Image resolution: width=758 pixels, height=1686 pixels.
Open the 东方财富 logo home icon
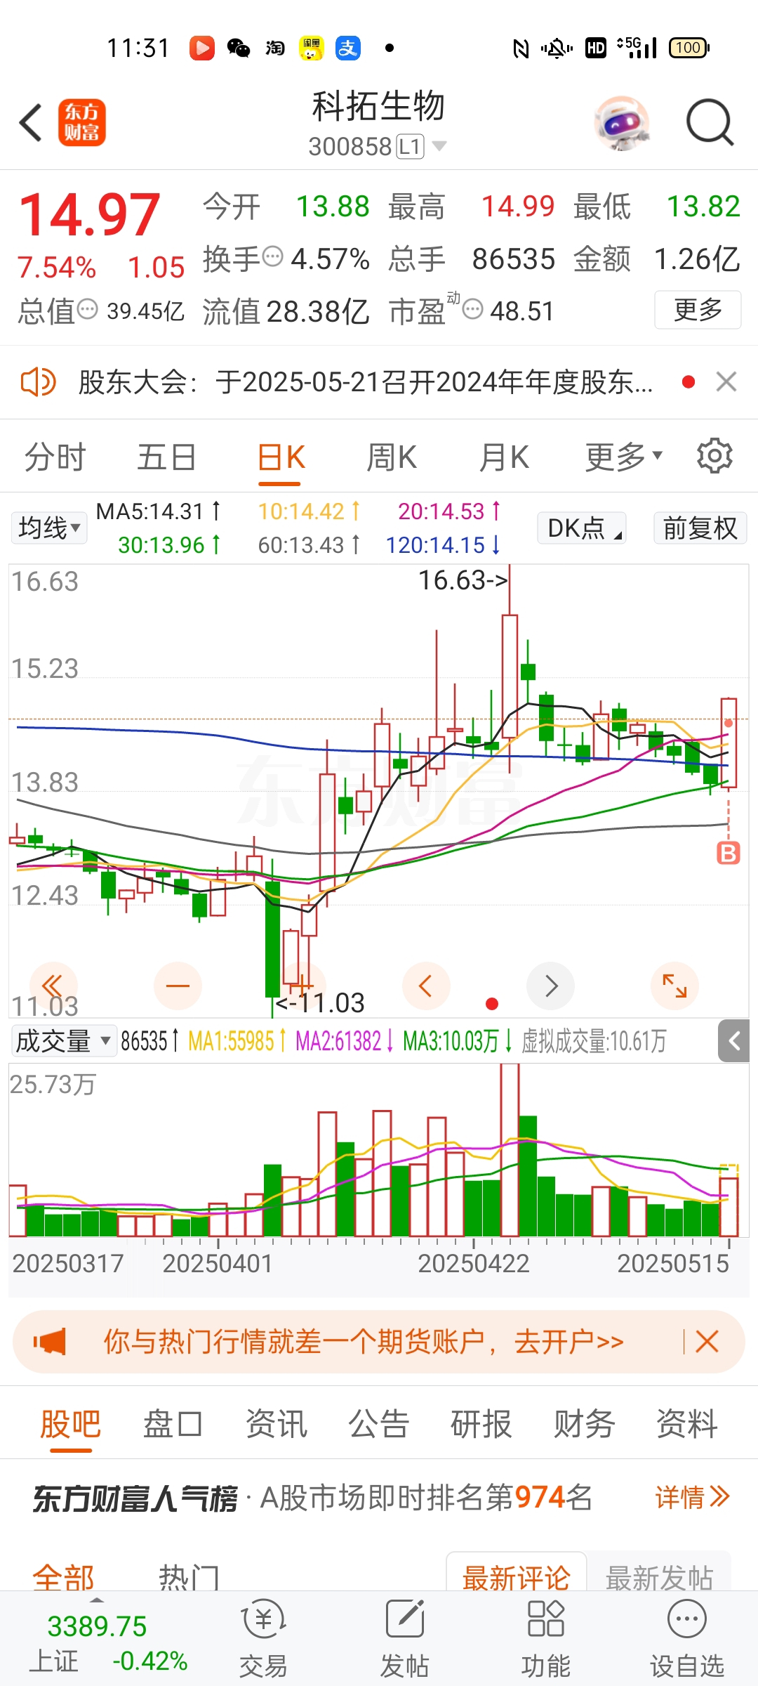[x=82, y=122]
